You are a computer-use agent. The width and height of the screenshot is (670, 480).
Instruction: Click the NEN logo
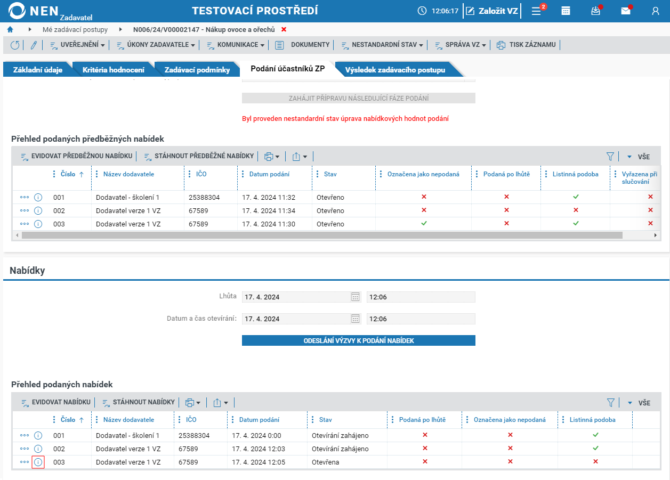point(51,12)
